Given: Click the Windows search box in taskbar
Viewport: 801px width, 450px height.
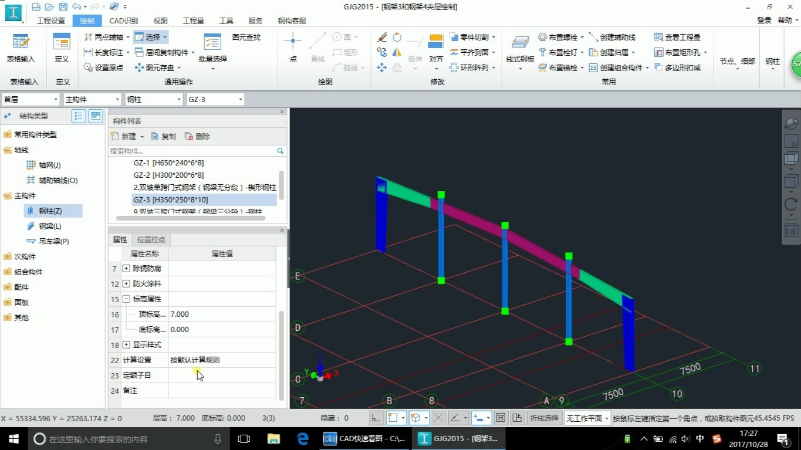Looking at the screenshot, I should click(129, 438).
